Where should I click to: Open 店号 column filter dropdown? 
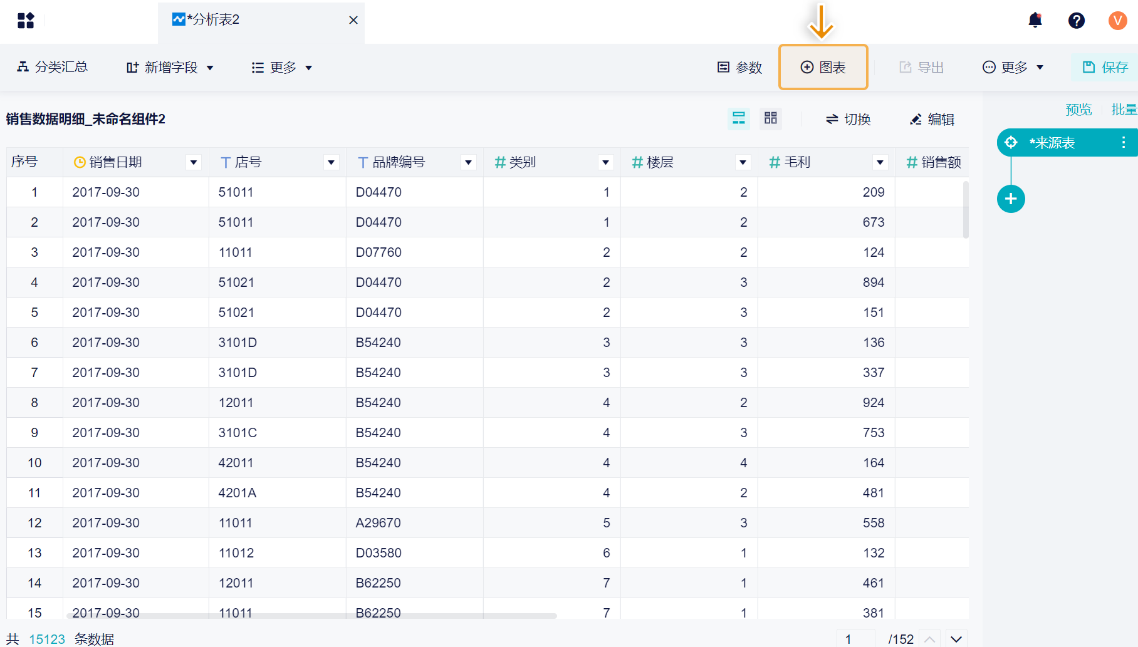(331, 162)
